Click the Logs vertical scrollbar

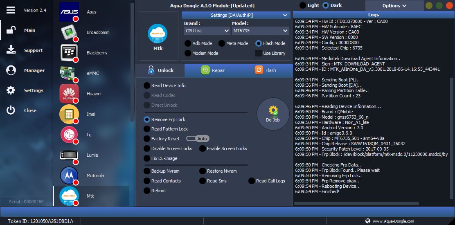point(451,139)
